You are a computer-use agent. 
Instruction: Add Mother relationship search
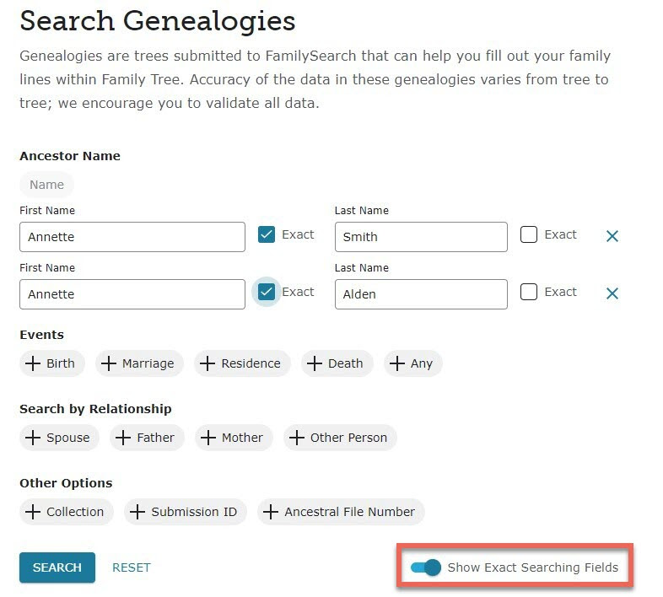(x=234, y=438)
